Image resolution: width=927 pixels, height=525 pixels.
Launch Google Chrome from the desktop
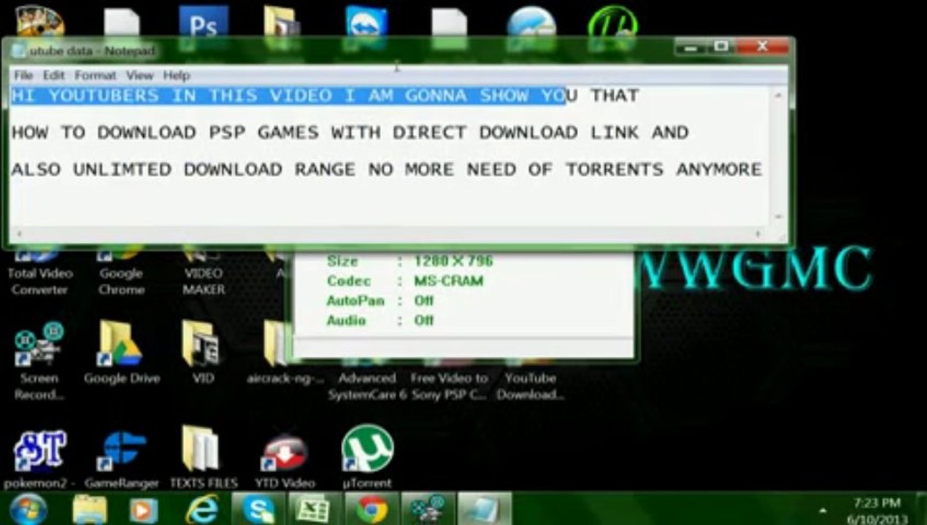[120, 271]
